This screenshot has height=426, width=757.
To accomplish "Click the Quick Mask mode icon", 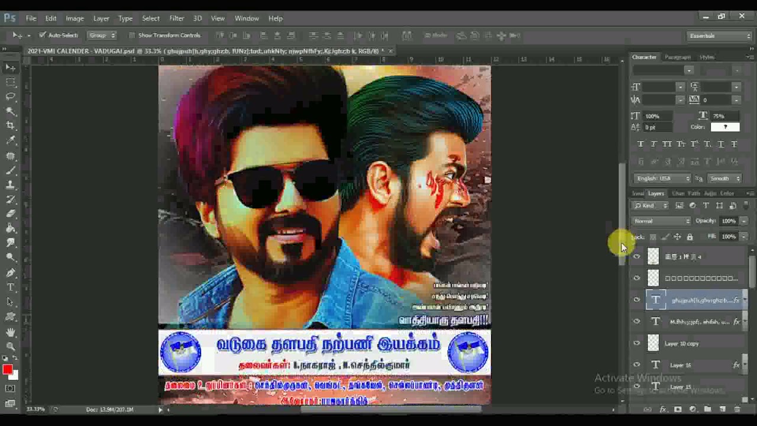I will (10, 389).
